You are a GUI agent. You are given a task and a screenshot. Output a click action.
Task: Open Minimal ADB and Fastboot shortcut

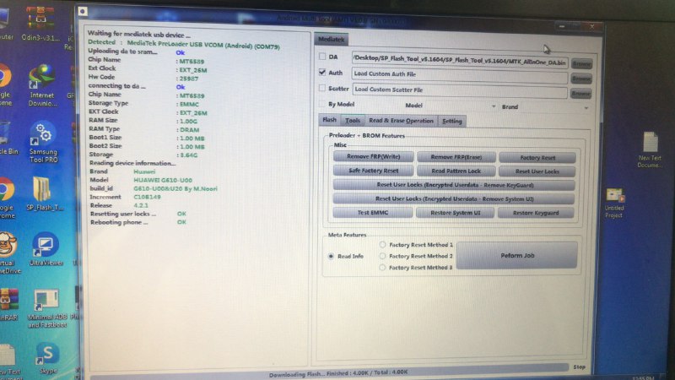[47, 307]
